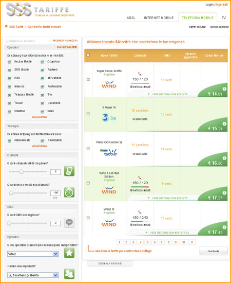Switch to the TV tab
The height and width of the screenshot is (283, 231).
(x=224, y=18)
